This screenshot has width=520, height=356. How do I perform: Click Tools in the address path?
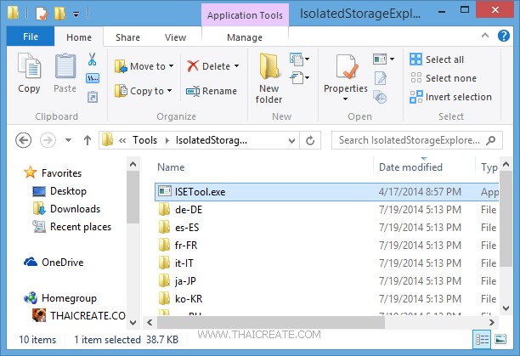pos(145,140)
